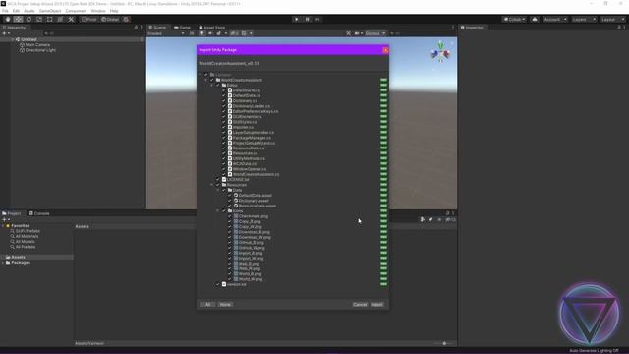Select the Rotate tool in toolbar
Viewport: 629px width, 354px height.
coord(29,20)
